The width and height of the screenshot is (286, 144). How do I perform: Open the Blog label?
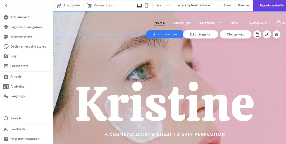pyautogui.click(x=13, y=56)
